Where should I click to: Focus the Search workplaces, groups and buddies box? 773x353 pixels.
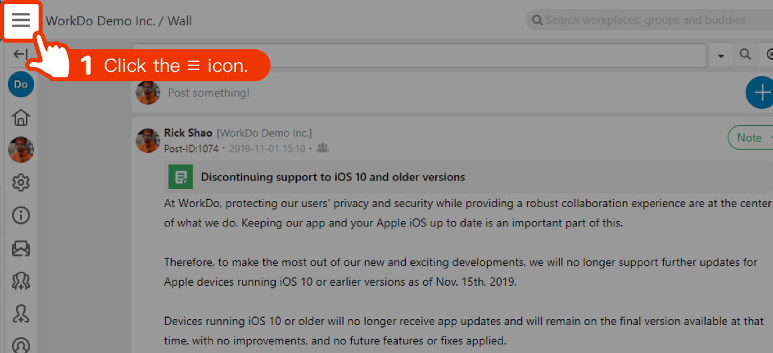pyautogui.click(x=650, y=20)
